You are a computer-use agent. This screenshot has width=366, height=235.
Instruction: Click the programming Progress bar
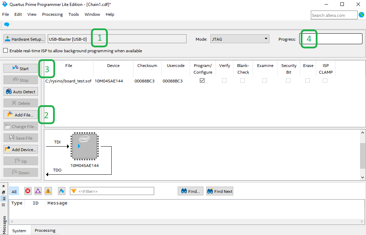pyautogui.click(x=331, y=39)
